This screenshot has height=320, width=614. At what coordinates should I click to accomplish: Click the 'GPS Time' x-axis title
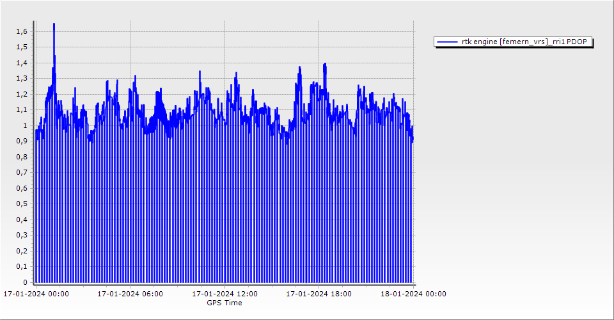coord(224,303)
